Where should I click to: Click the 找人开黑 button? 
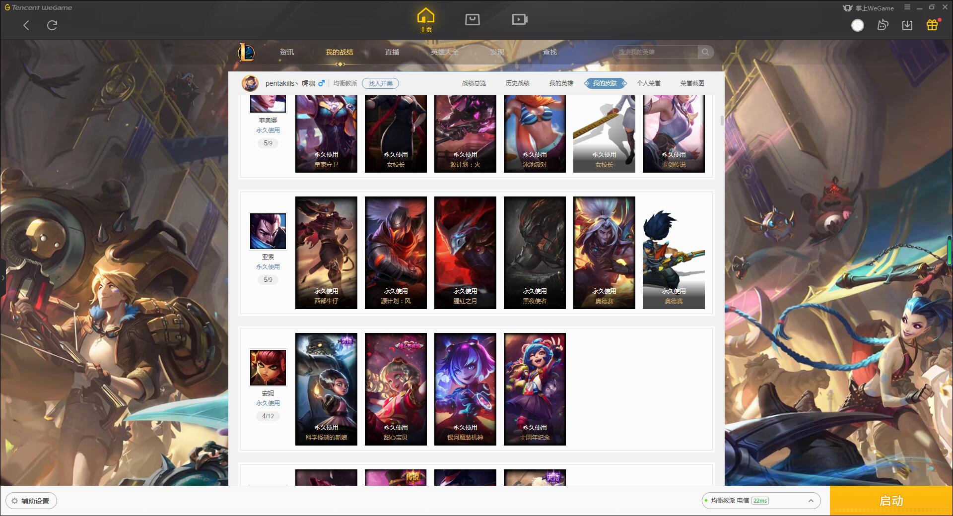pos(380,83)
